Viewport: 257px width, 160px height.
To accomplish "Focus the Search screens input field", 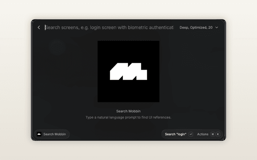I will pos(109,28).
